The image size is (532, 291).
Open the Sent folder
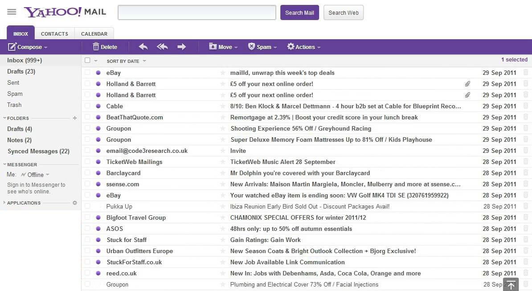pyautogui.click(x=13, y=82)
